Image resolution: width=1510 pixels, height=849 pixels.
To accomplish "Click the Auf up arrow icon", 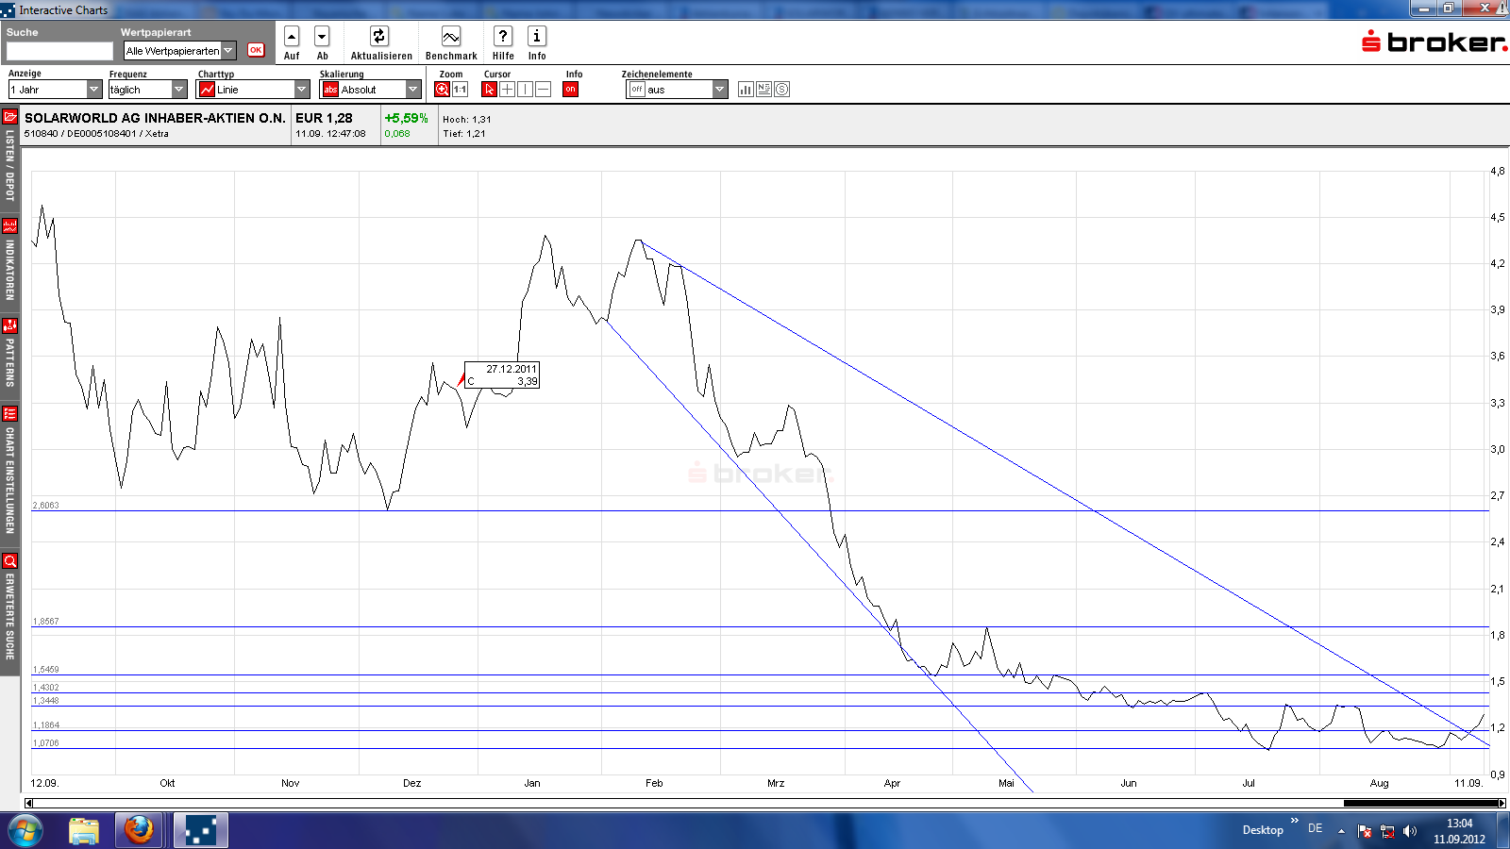I will (x=292, y=37).
